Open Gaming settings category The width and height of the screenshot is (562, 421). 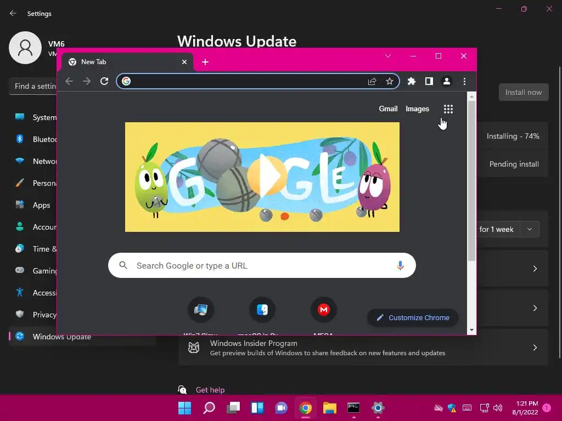[36, 271]
